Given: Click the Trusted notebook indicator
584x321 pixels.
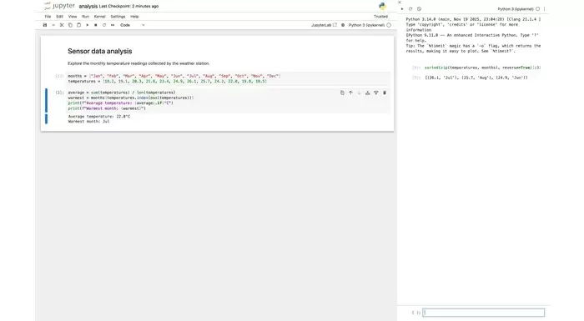Looking at the screenshot, I should tap(380, 17).
